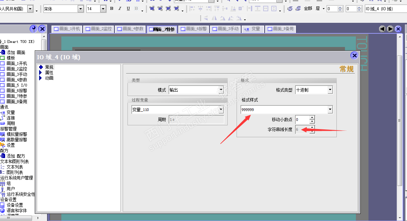This screenshot has width=407, height=221.
Task: Switch to the 画面_2监控 tab
Action: [99, 29]
